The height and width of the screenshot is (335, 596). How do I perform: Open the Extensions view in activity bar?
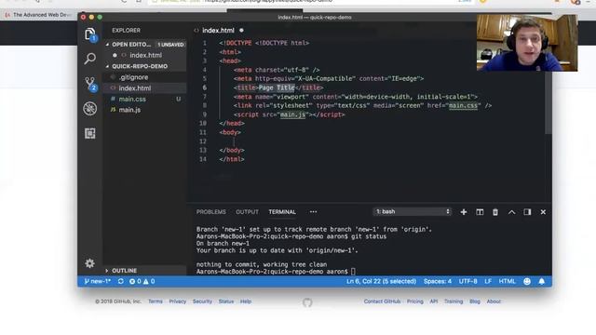[89, 133]
